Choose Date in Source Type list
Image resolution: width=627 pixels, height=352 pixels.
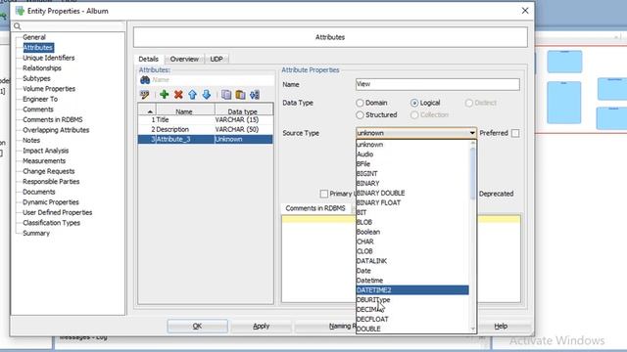tap(412, 271)
